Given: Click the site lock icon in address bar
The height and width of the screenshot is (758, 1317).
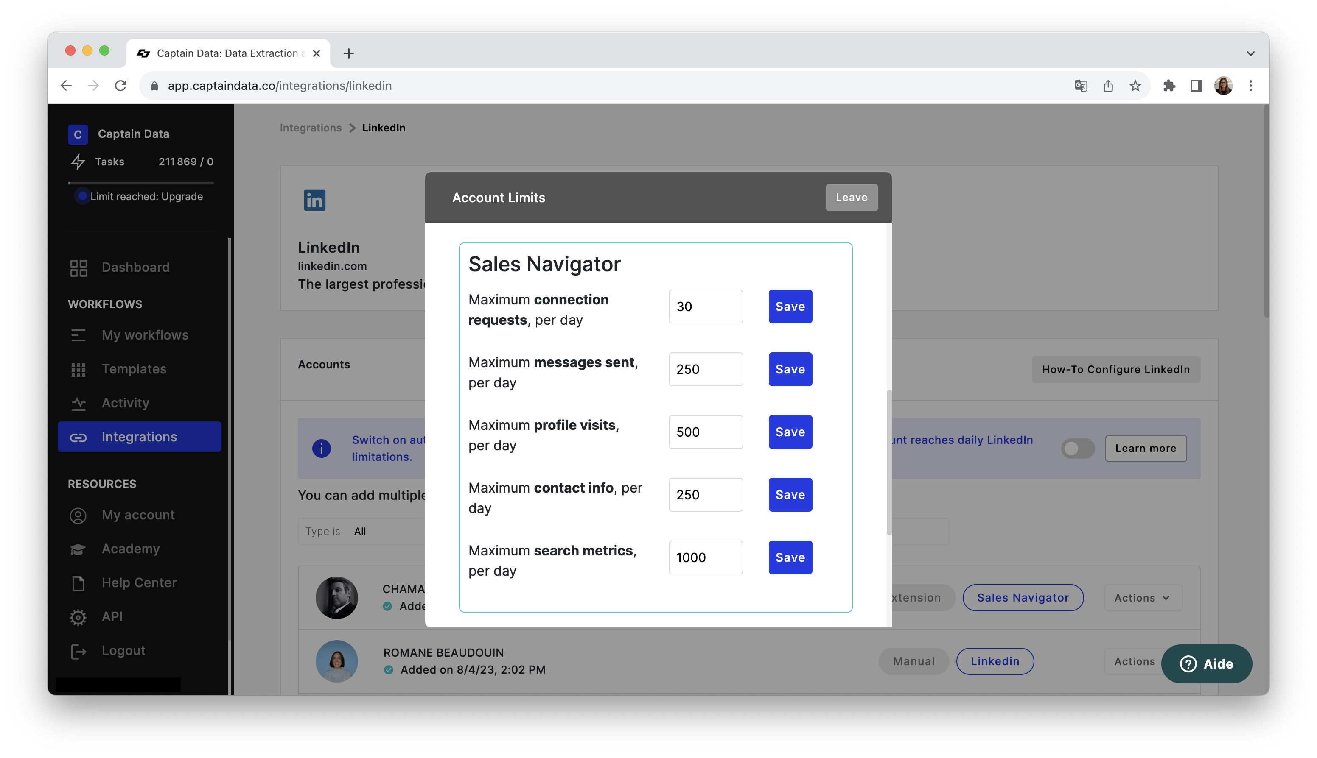Looking at the screenshot, I should [154, 86].
